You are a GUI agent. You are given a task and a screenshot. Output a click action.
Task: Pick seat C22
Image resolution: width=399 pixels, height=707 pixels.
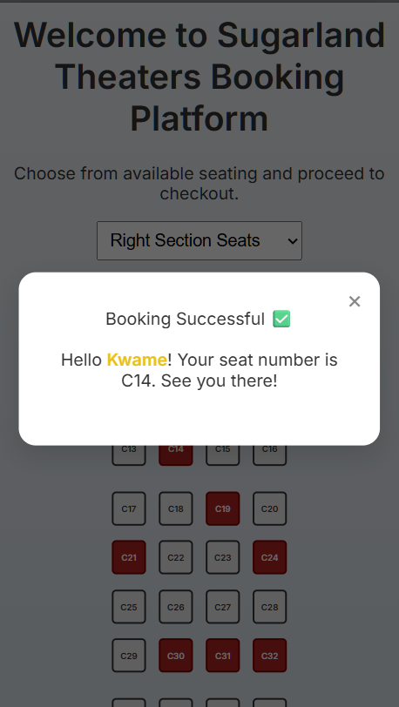pyautogui.click(x=176, y=557)
